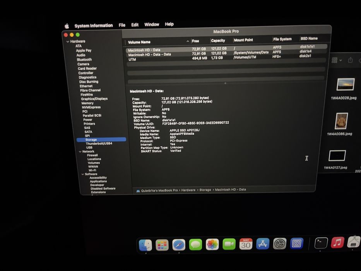Open System Information chip icon in Dock
This screenshot has width=361, height=271.
(x=354, y=242)
